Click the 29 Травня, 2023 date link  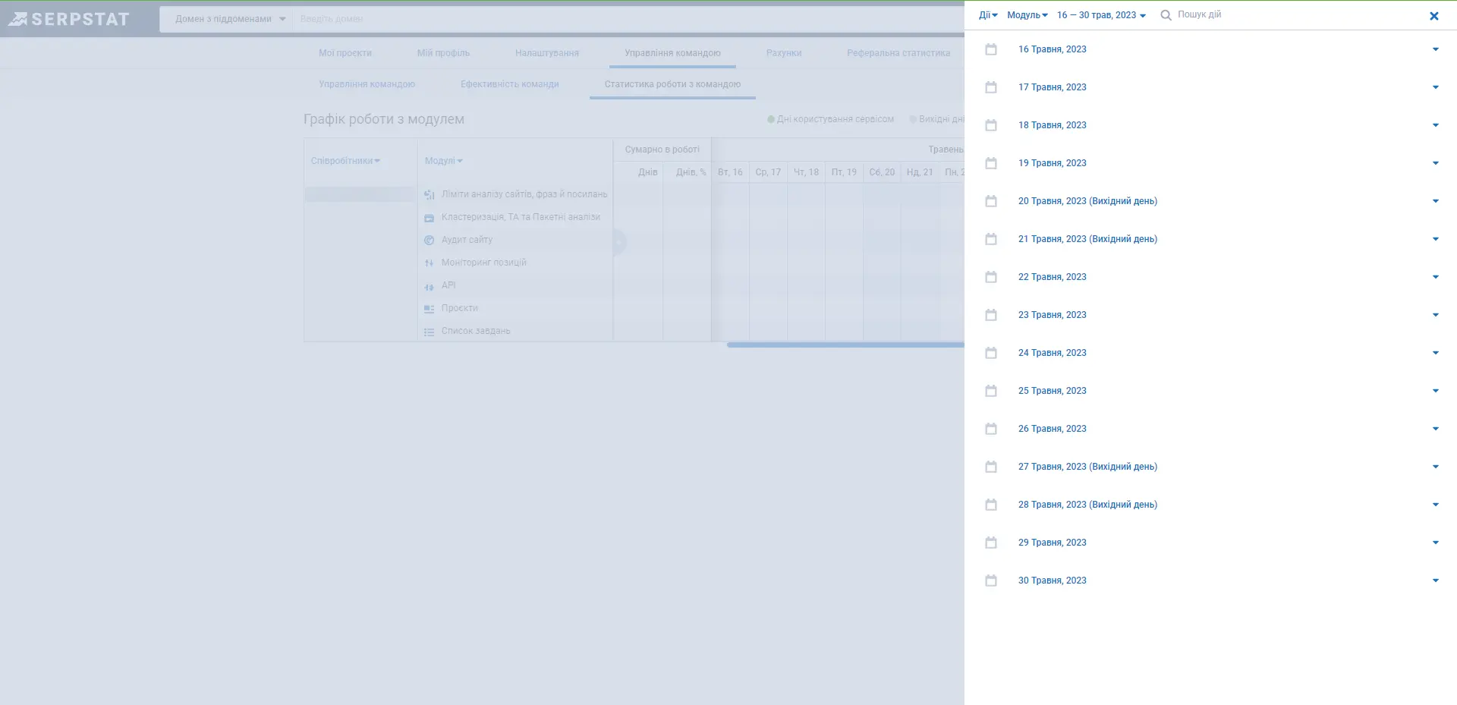1052,543
